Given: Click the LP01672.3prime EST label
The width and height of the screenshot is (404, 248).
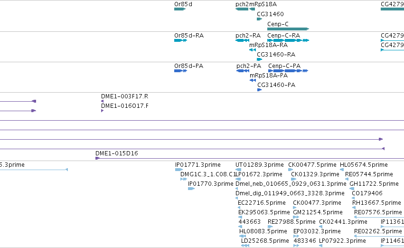Looking at the screenshot, I should [259, 174].
